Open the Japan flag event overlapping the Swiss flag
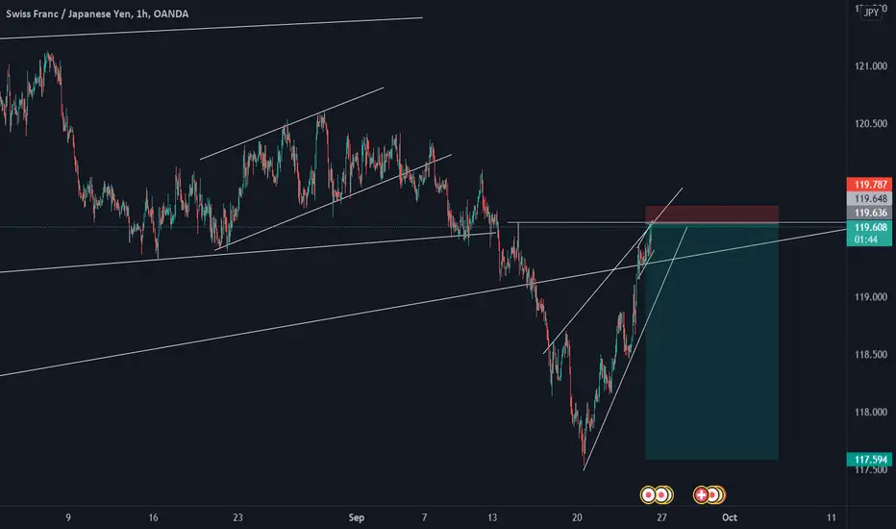The image size is (896, 529). [x=712, y=494]
